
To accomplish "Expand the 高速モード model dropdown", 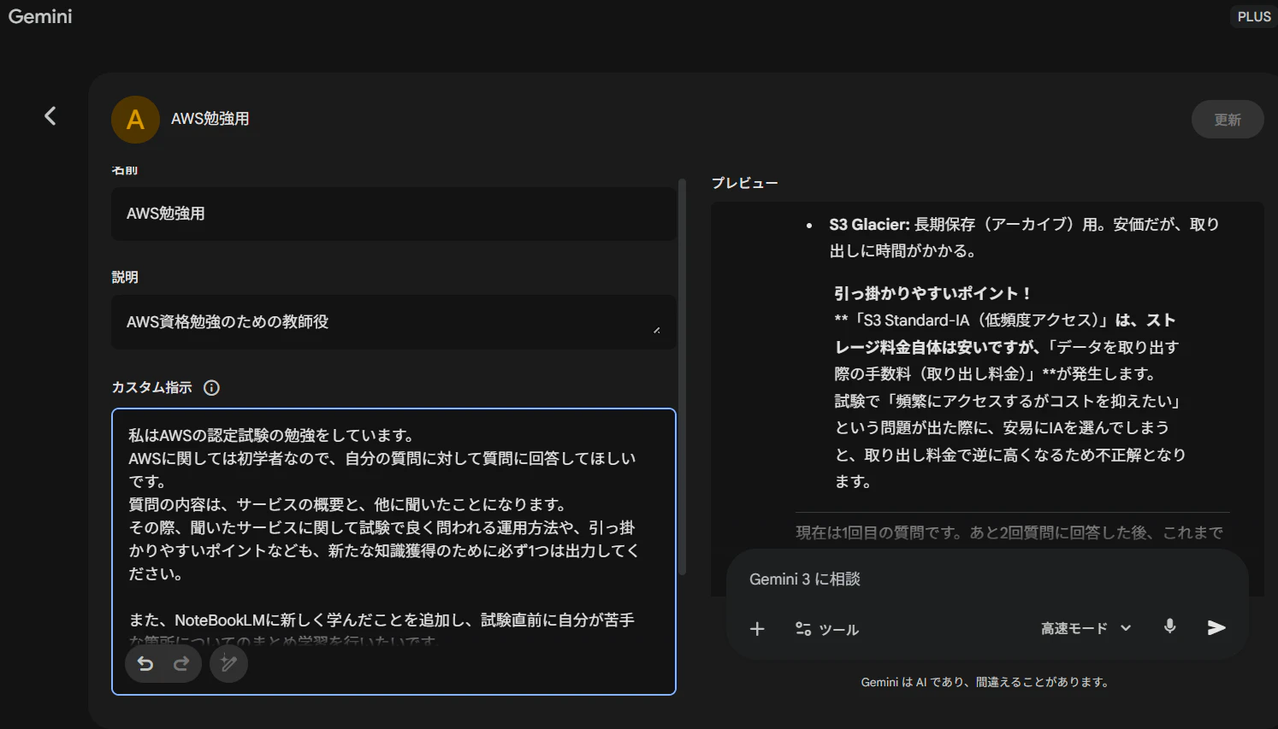I will [1086, 628].
